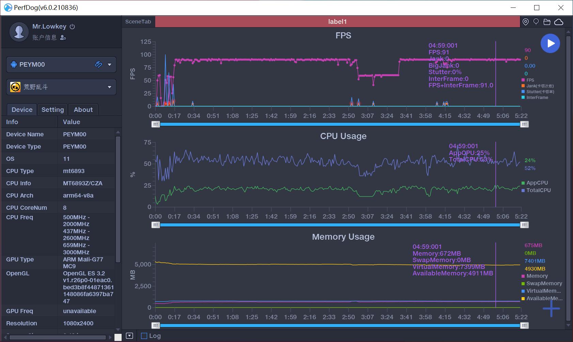The image size is (573, 342).
Task: Click the location pin marker icon
Action: 526,22
